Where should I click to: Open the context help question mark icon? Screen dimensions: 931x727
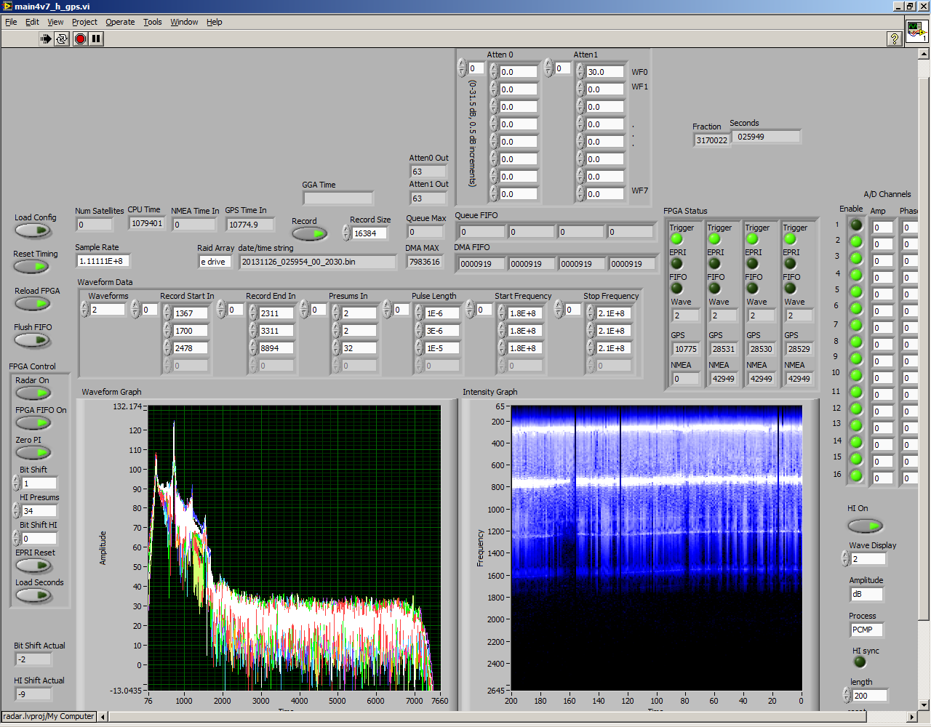tap(895, 39)
